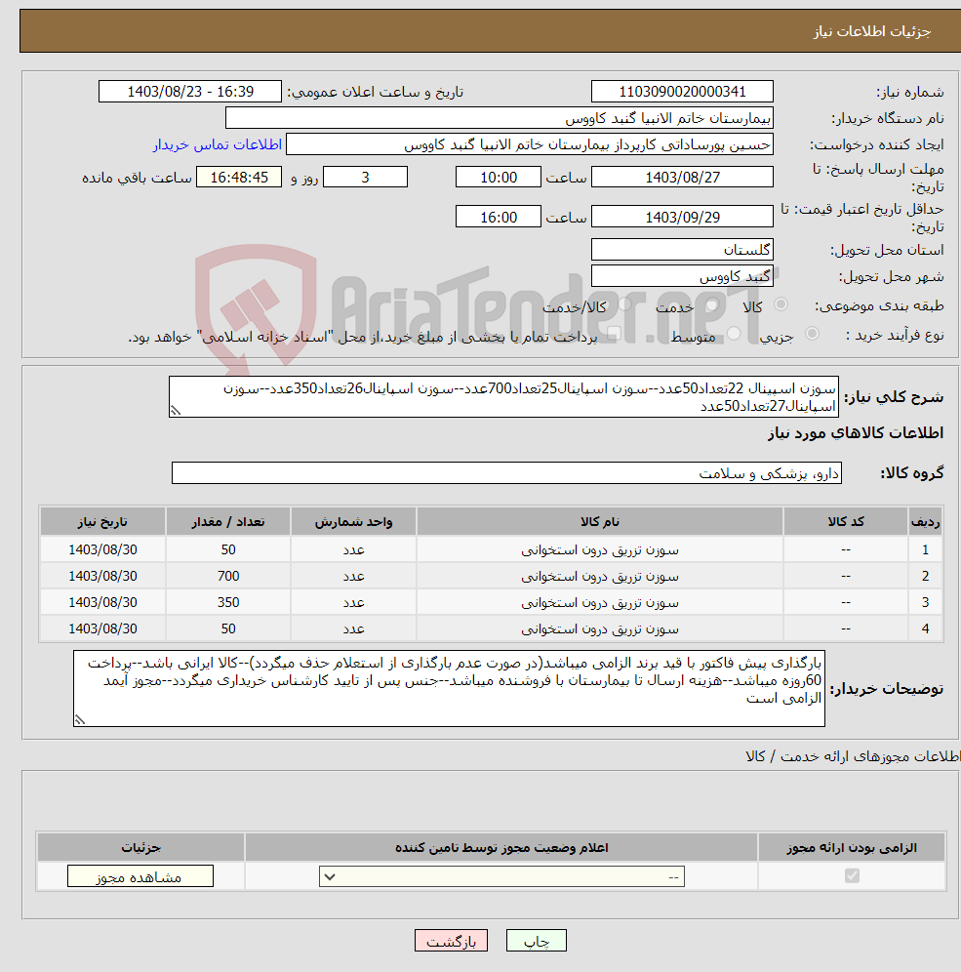The width and height of the screenshot is (961, 972).
Task: Click the price validity time 16:00
Action: pyautogui.click(x=499, y=217)
